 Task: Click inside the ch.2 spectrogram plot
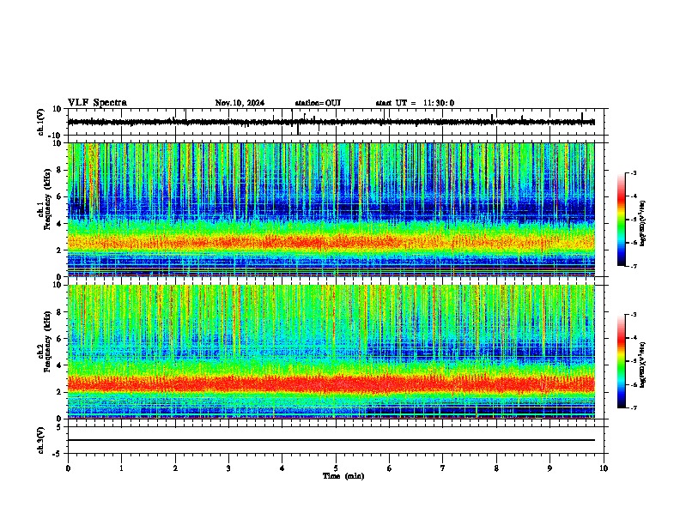[x=331, y=352]
